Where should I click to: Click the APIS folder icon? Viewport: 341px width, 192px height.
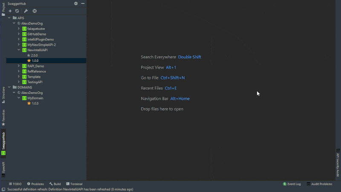click(14, 18)
